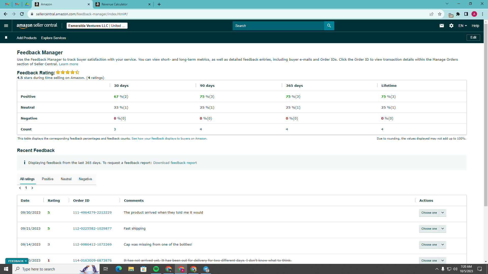Bookmark this page with star icon

(x=440, y=14)
